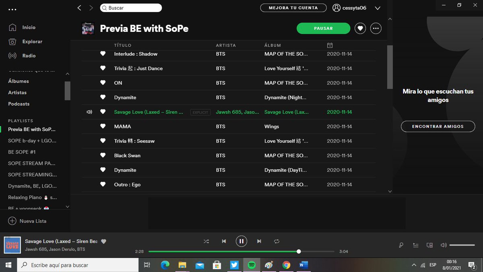Go forward with the right arrow
The height and width of the screenshot is (272, 483).
tap(91, 8)
